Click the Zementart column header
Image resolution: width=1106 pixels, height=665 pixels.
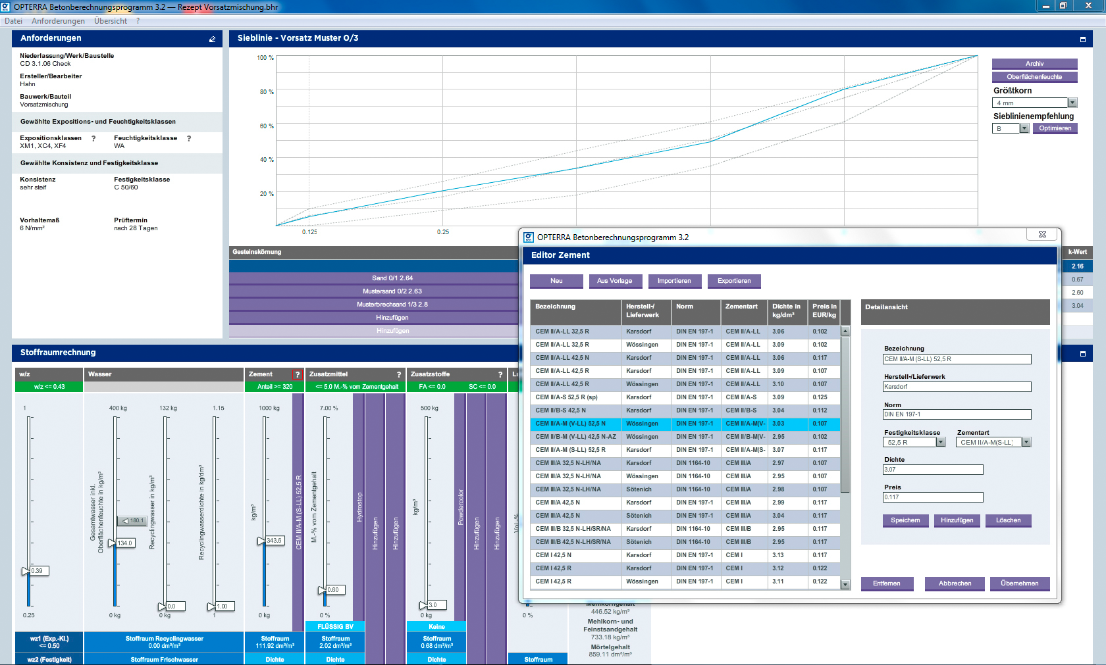tap(743, 312)
